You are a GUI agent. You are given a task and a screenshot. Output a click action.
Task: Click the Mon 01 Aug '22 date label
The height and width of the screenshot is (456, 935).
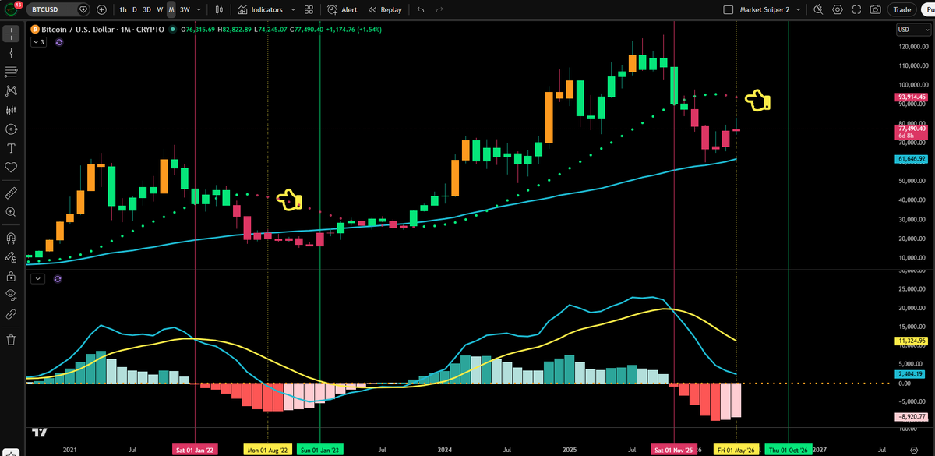tap(268, 450)
